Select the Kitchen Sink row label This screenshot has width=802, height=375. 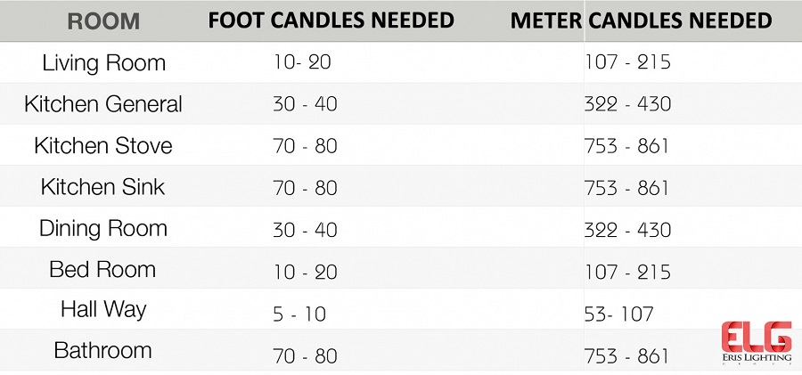(102, 187)
